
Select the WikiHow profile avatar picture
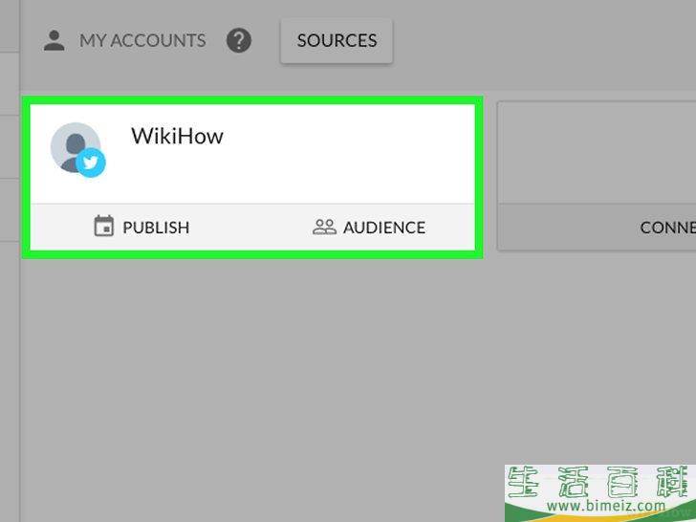pyautogui.click(x=76, y=147)
